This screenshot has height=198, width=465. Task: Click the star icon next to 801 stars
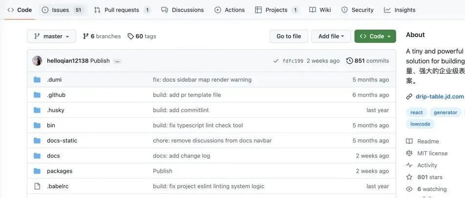(409, 177)
